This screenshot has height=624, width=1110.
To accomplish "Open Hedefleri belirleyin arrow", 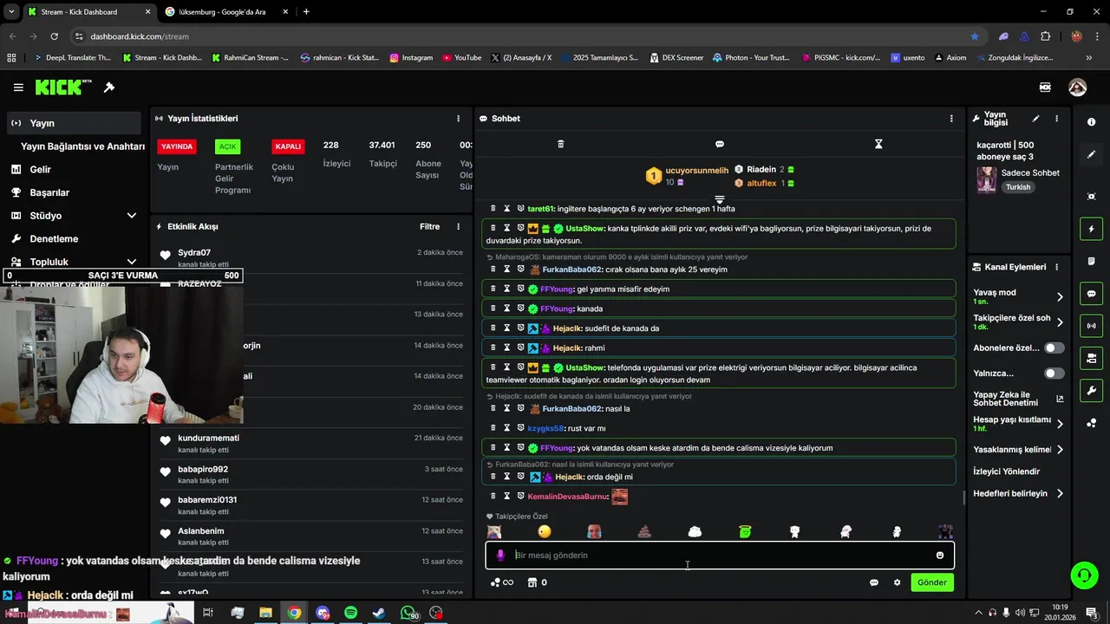I will click(1060, 494).
